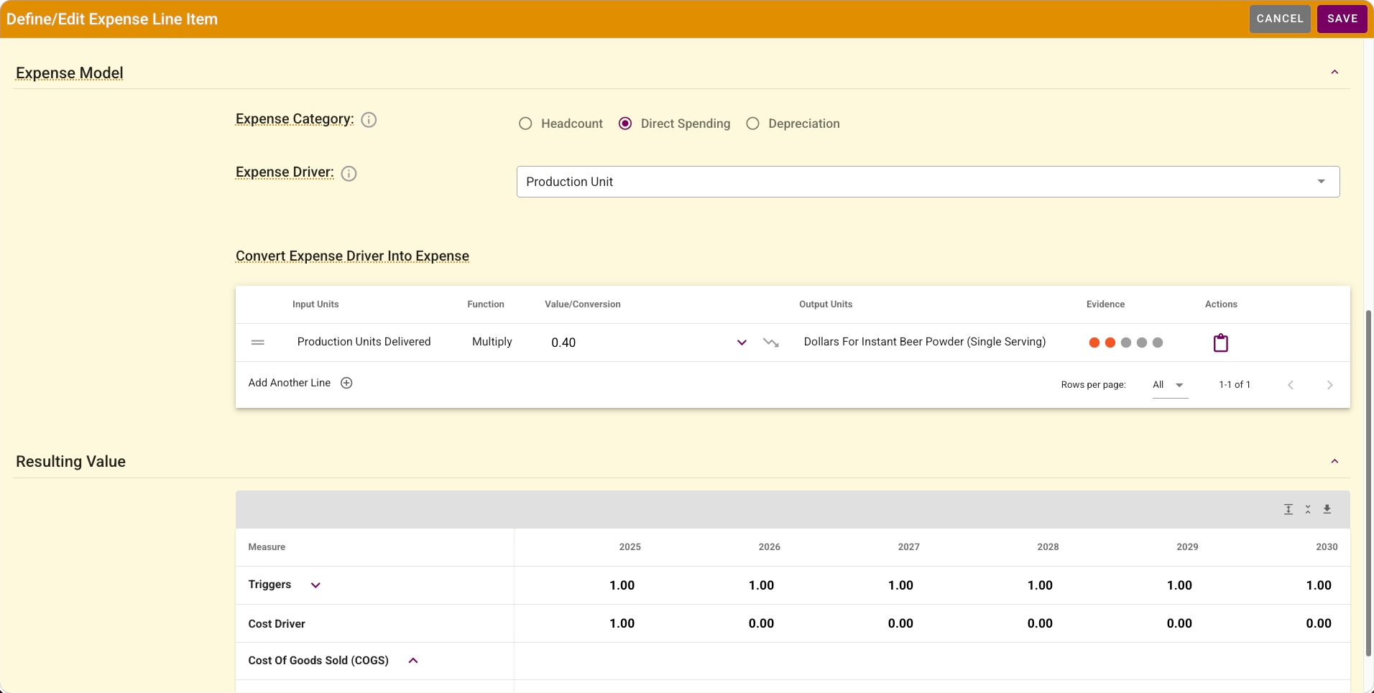Click the Cost Driver 2025 value 1.00
1374x693 pixels.
point(622,623)
